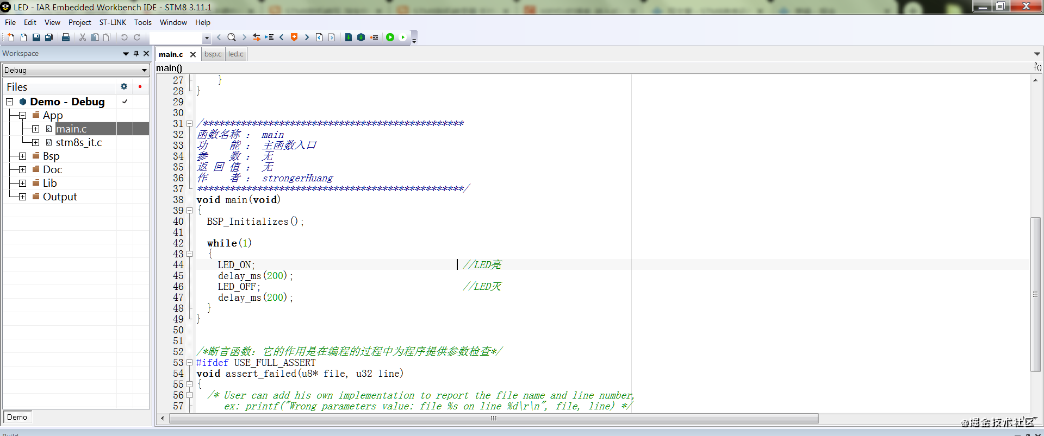Viewport: 1044px width, 436px height.
Task: Select stm8s_it.c in workspace tree
Action: pyautogui.click(x=79, y=142)
